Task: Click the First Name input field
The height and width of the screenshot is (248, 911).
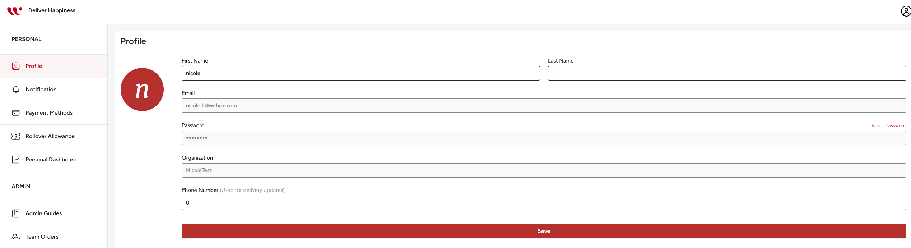Action: (x=361, y=73)
